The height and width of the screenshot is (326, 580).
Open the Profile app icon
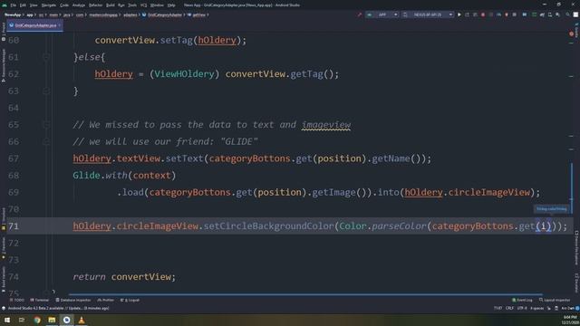(x=499, y=14)
